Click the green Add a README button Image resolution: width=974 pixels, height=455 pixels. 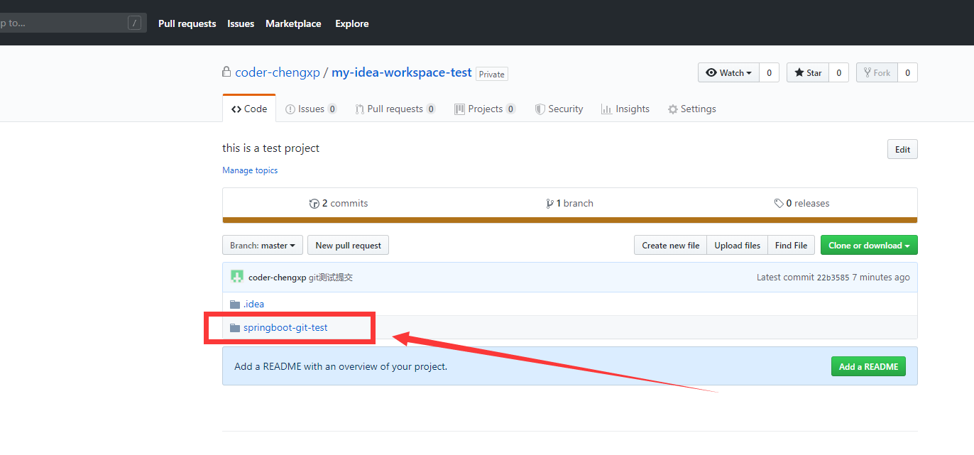(x=868, y=366)
